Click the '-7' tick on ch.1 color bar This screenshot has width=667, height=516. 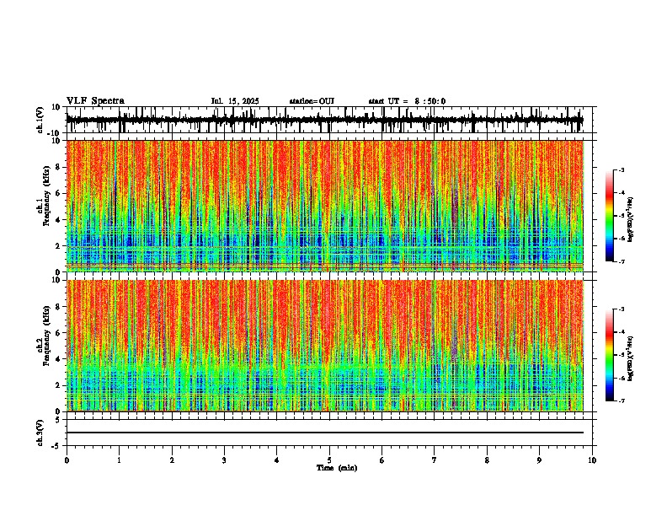[621, 261]
